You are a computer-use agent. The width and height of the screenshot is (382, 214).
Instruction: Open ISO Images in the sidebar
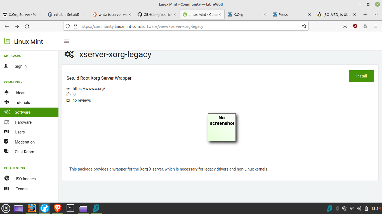(29, 179)
